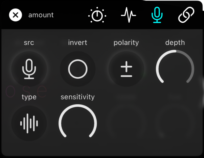Image resolution: width=204 pixels, height=158 pixels.
Task: Select the microphone icon under src
Action: click(x=29, y=69)
